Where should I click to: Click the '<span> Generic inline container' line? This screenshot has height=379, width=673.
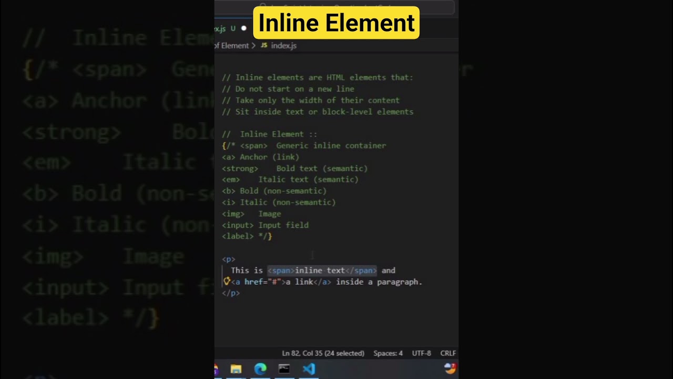point(304,145)
